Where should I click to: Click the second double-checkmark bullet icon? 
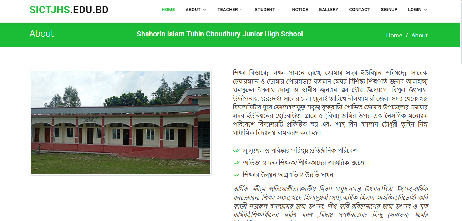click(236, 163)
